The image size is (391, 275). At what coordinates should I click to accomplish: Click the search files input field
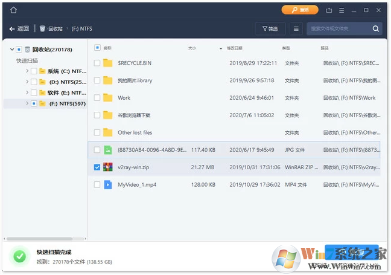click(338, 28)
